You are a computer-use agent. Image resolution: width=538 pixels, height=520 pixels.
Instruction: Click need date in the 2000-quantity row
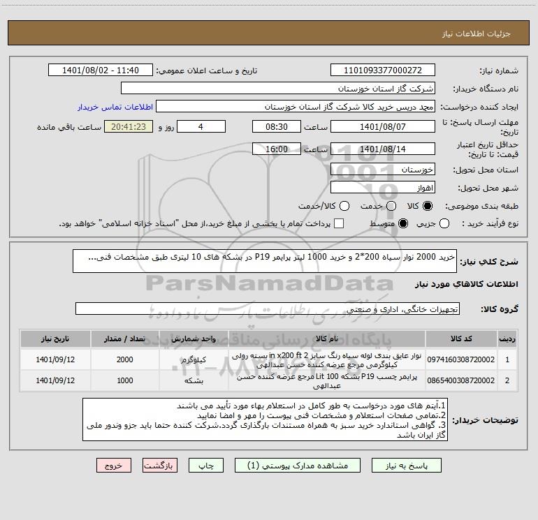point(55,359)
